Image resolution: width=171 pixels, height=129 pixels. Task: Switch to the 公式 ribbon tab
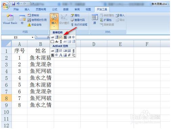click(x=55, y=9)
